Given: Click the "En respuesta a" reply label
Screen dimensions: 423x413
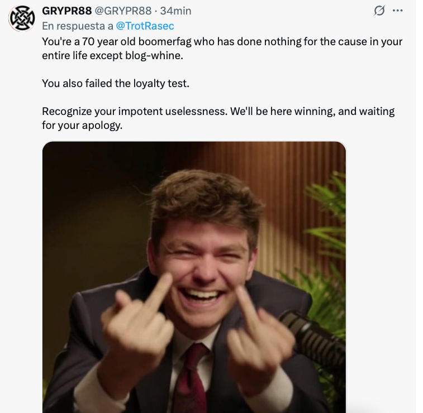Looking at the screenshot, I should (77, 26).
